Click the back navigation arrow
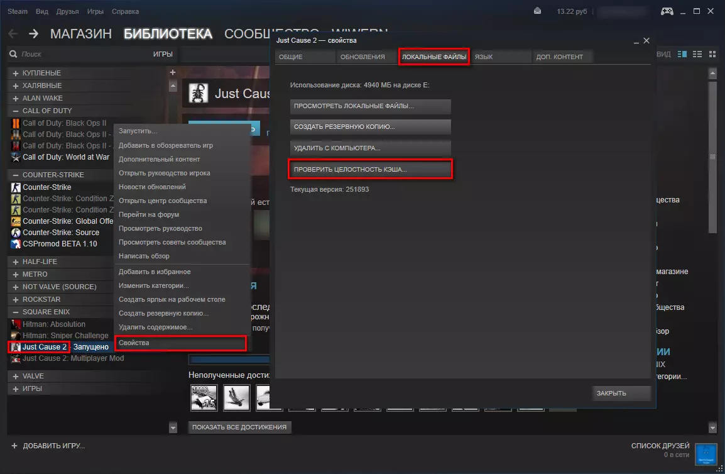The image size is (725, 474). click(x=13, y=34)
